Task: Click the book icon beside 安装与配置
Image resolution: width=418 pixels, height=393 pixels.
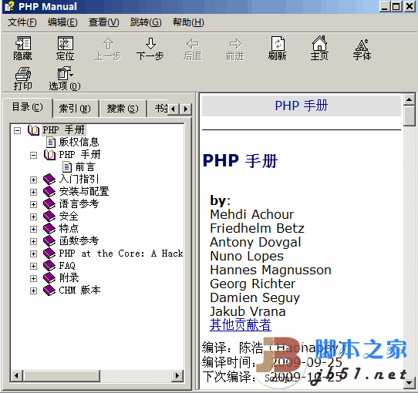Action: click(x=49, y=191)
